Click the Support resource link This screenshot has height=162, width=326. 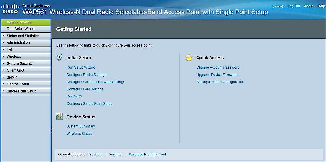tap(96, 154)
